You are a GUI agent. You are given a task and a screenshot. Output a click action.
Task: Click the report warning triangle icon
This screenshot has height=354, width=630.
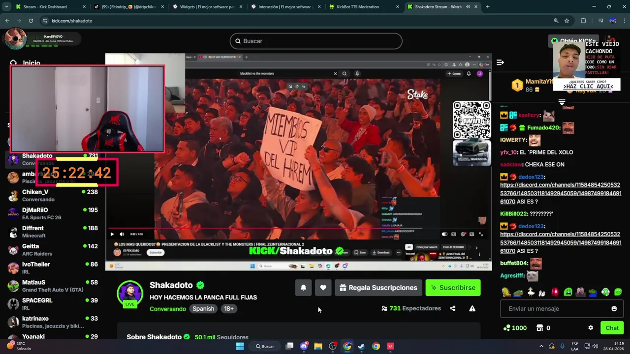[472, 309]
